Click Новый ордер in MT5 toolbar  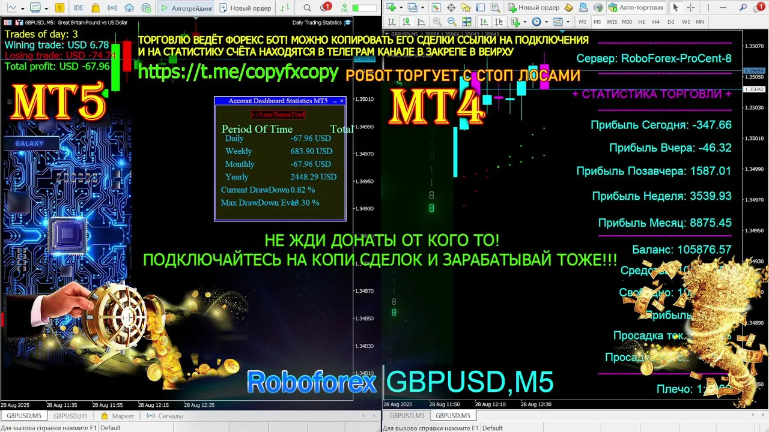pos(245,8)
